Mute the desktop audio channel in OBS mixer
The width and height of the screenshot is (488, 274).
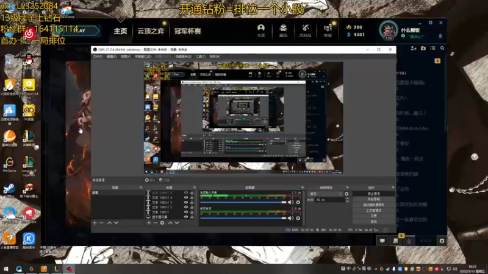click(290, 218)
